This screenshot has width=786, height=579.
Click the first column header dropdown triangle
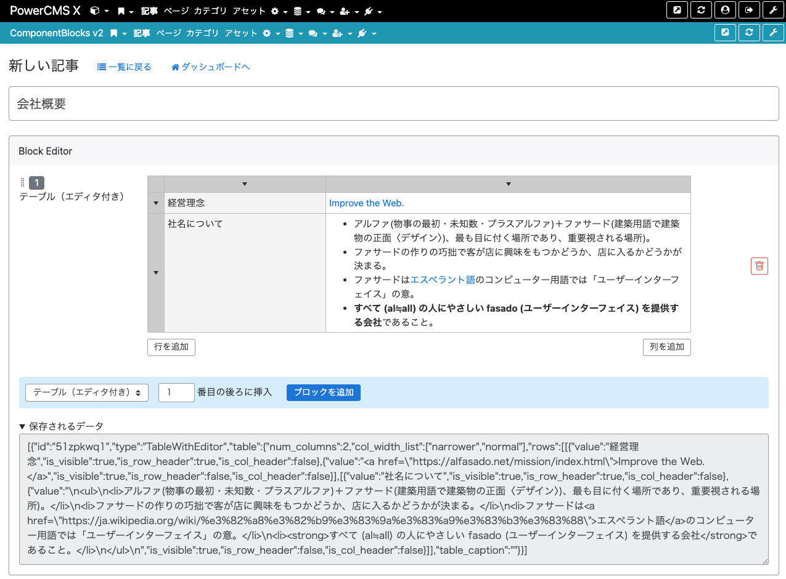coord(245,184)
